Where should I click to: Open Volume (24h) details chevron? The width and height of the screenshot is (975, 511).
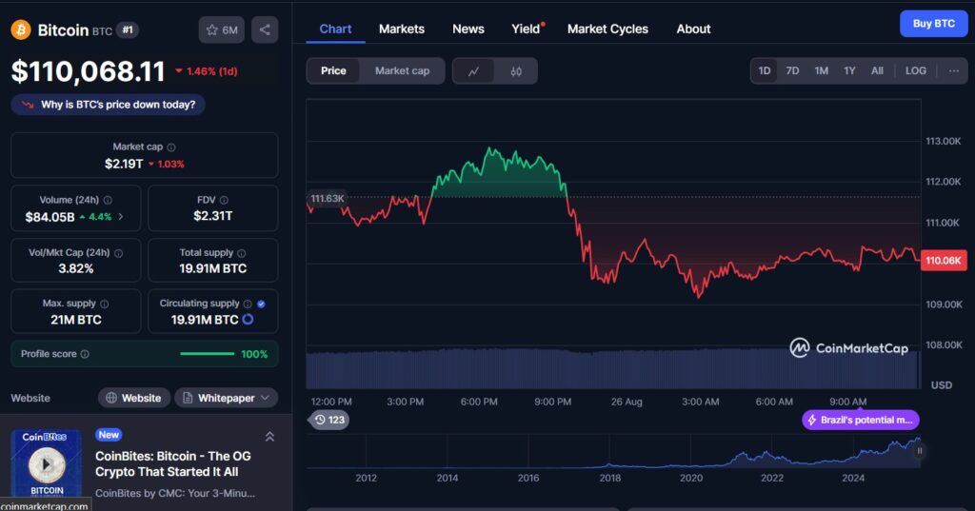[121, 217]
